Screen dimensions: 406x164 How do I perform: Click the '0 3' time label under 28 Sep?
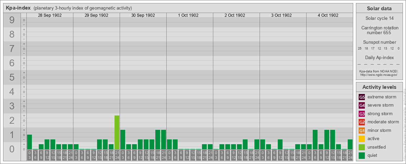coord(29,155)
